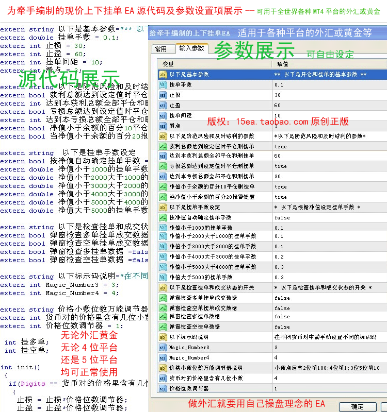Click the string icon beside 以下是防范风险和及时结利的参数
The height and width of the screenshot is (412, 387).
point(163,136)
